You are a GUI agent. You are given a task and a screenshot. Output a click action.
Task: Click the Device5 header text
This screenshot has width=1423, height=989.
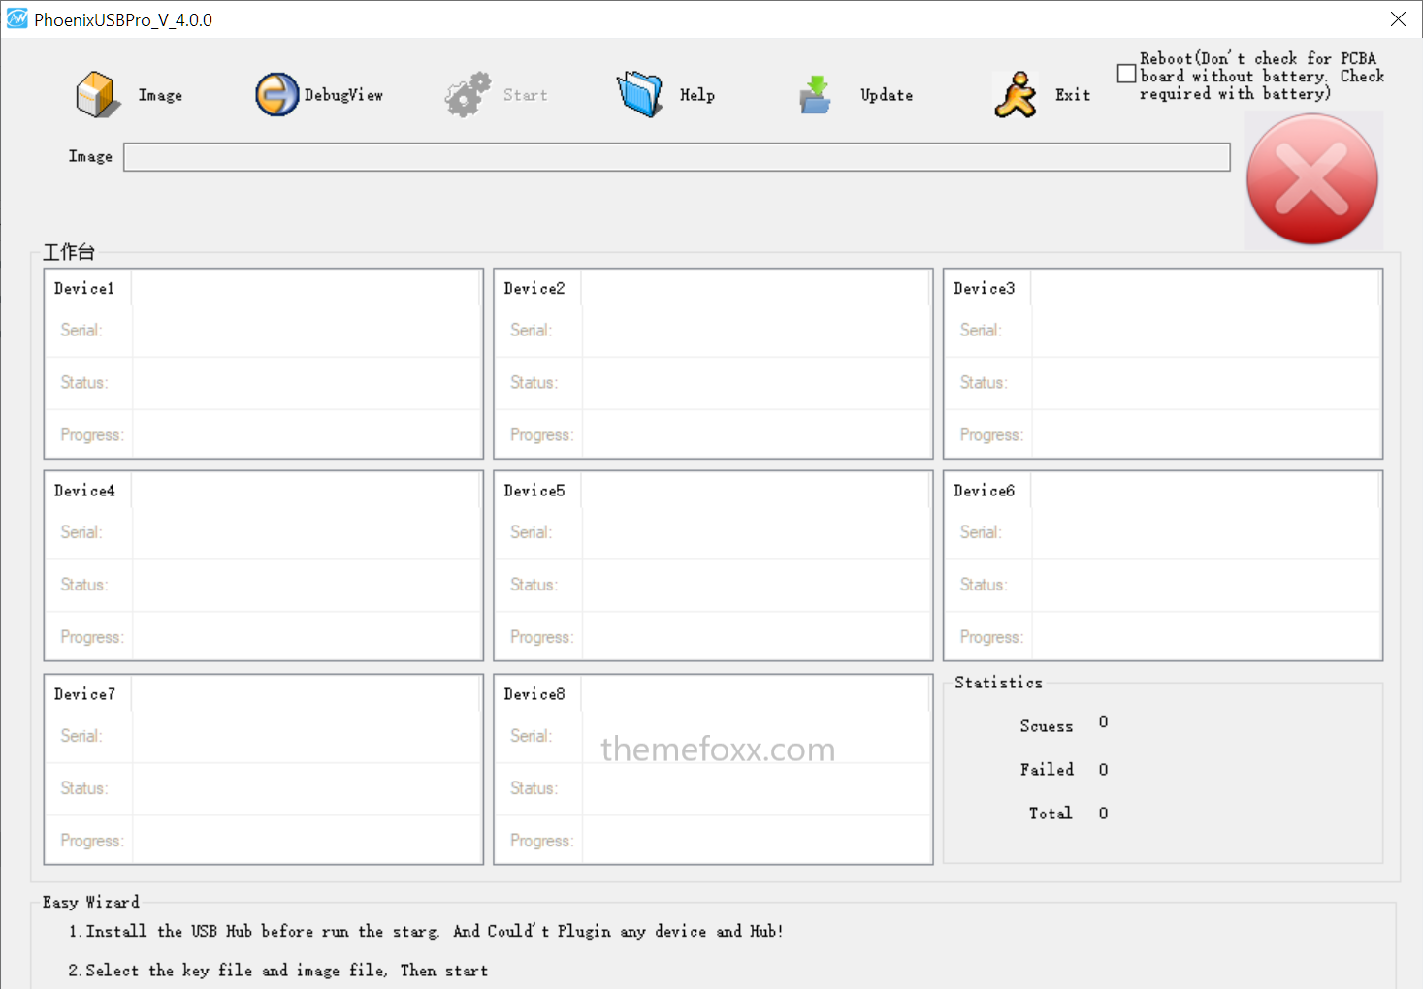[x=534, y=492]
